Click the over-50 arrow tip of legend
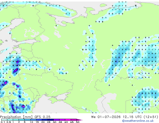Screen dimensions: 159x123 [x=79, y=120]
